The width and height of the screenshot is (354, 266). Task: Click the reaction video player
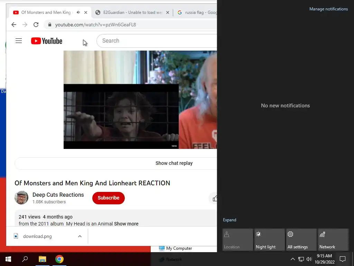tap(140, 100)
